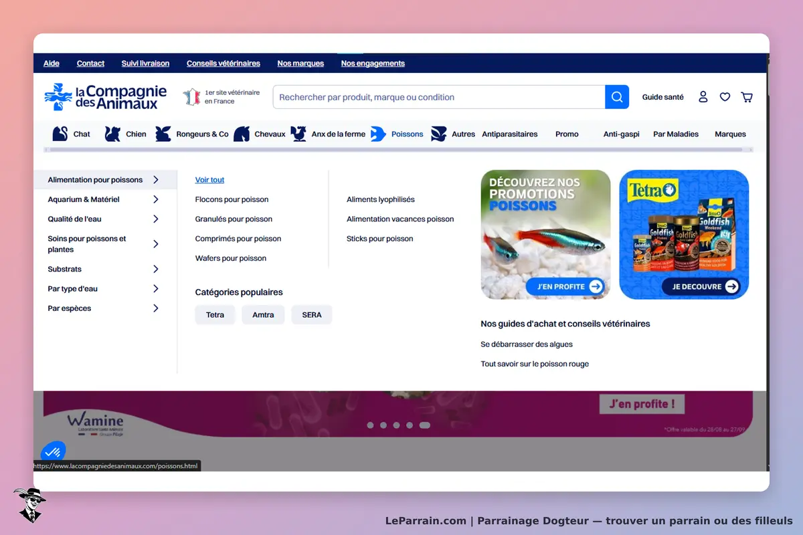The width and height of the screenshot is (803, 535).
Task: Click the rodent icon beside Rongeurs & Co
Action: coord(163,134)
